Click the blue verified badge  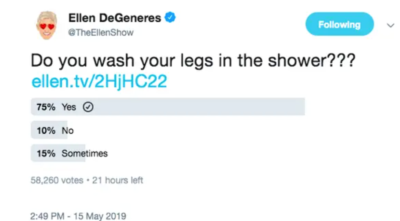170,18
